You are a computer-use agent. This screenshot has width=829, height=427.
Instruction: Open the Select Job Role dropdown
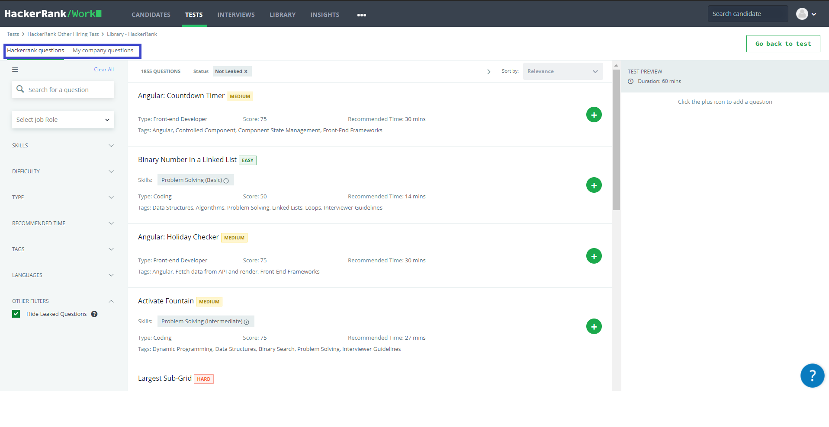63,120
